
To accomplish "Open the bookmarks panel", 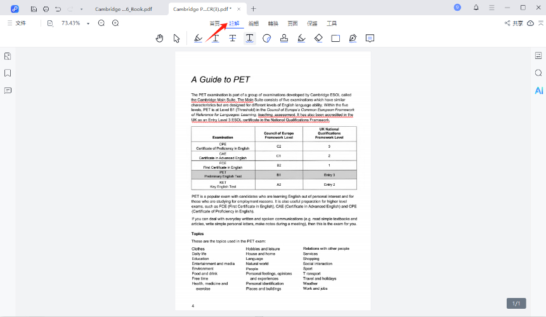I will 8,73.
